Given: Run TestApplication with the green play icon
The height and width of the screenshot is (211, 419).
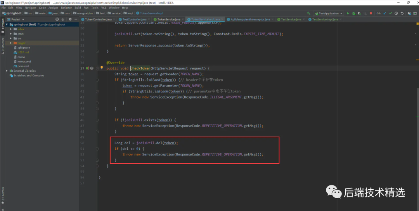Looking at the screenshot, I should (x=348, y=13).
